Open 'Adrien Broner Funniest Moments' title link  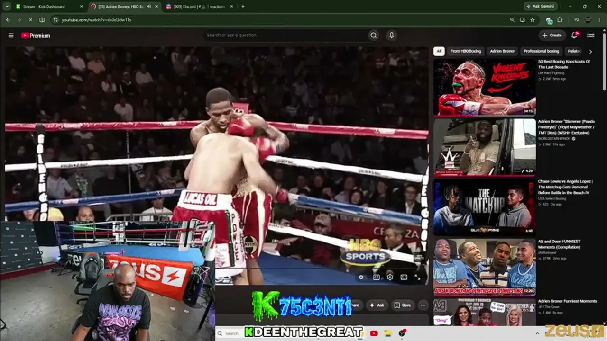click(567, 301)
